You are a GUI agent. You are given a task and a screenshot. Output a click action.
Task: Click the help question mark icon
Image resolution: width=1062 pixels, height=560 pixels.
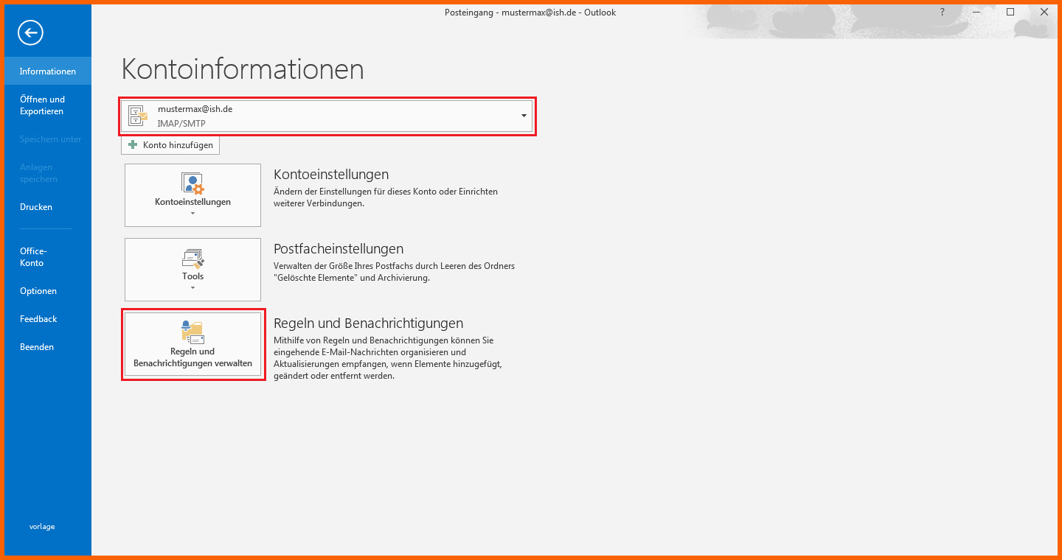click(x=942, y=12)
